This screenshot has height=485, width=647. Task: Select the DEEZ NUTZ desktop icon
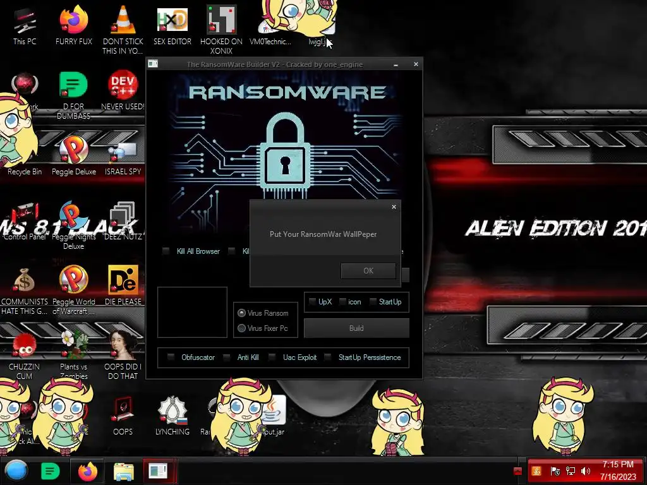coord(123,221)
